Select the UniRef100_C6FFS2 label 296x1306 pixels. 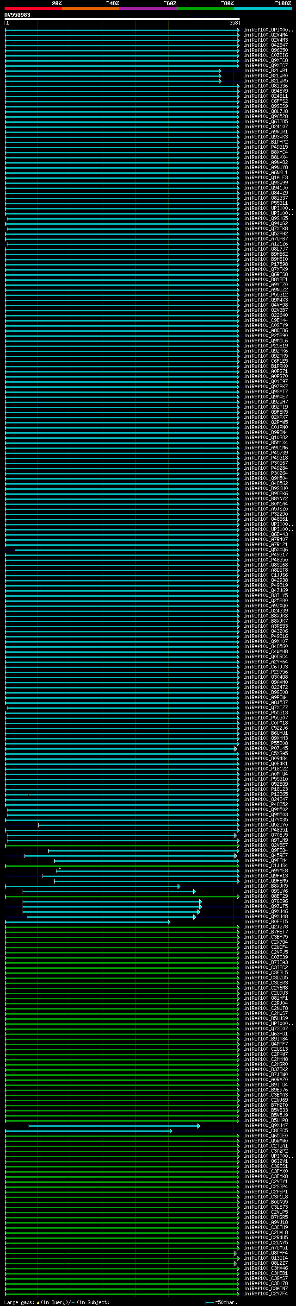tap(265, 101)
